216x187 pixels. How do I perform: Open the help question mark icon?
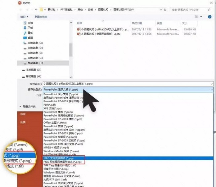point(209,17)
